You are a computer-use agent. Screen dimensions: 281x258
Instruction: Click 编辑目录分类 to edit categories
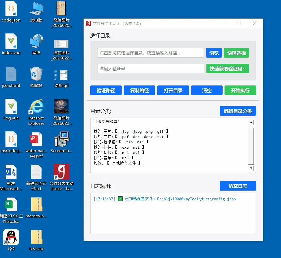(x=238, y=111)
